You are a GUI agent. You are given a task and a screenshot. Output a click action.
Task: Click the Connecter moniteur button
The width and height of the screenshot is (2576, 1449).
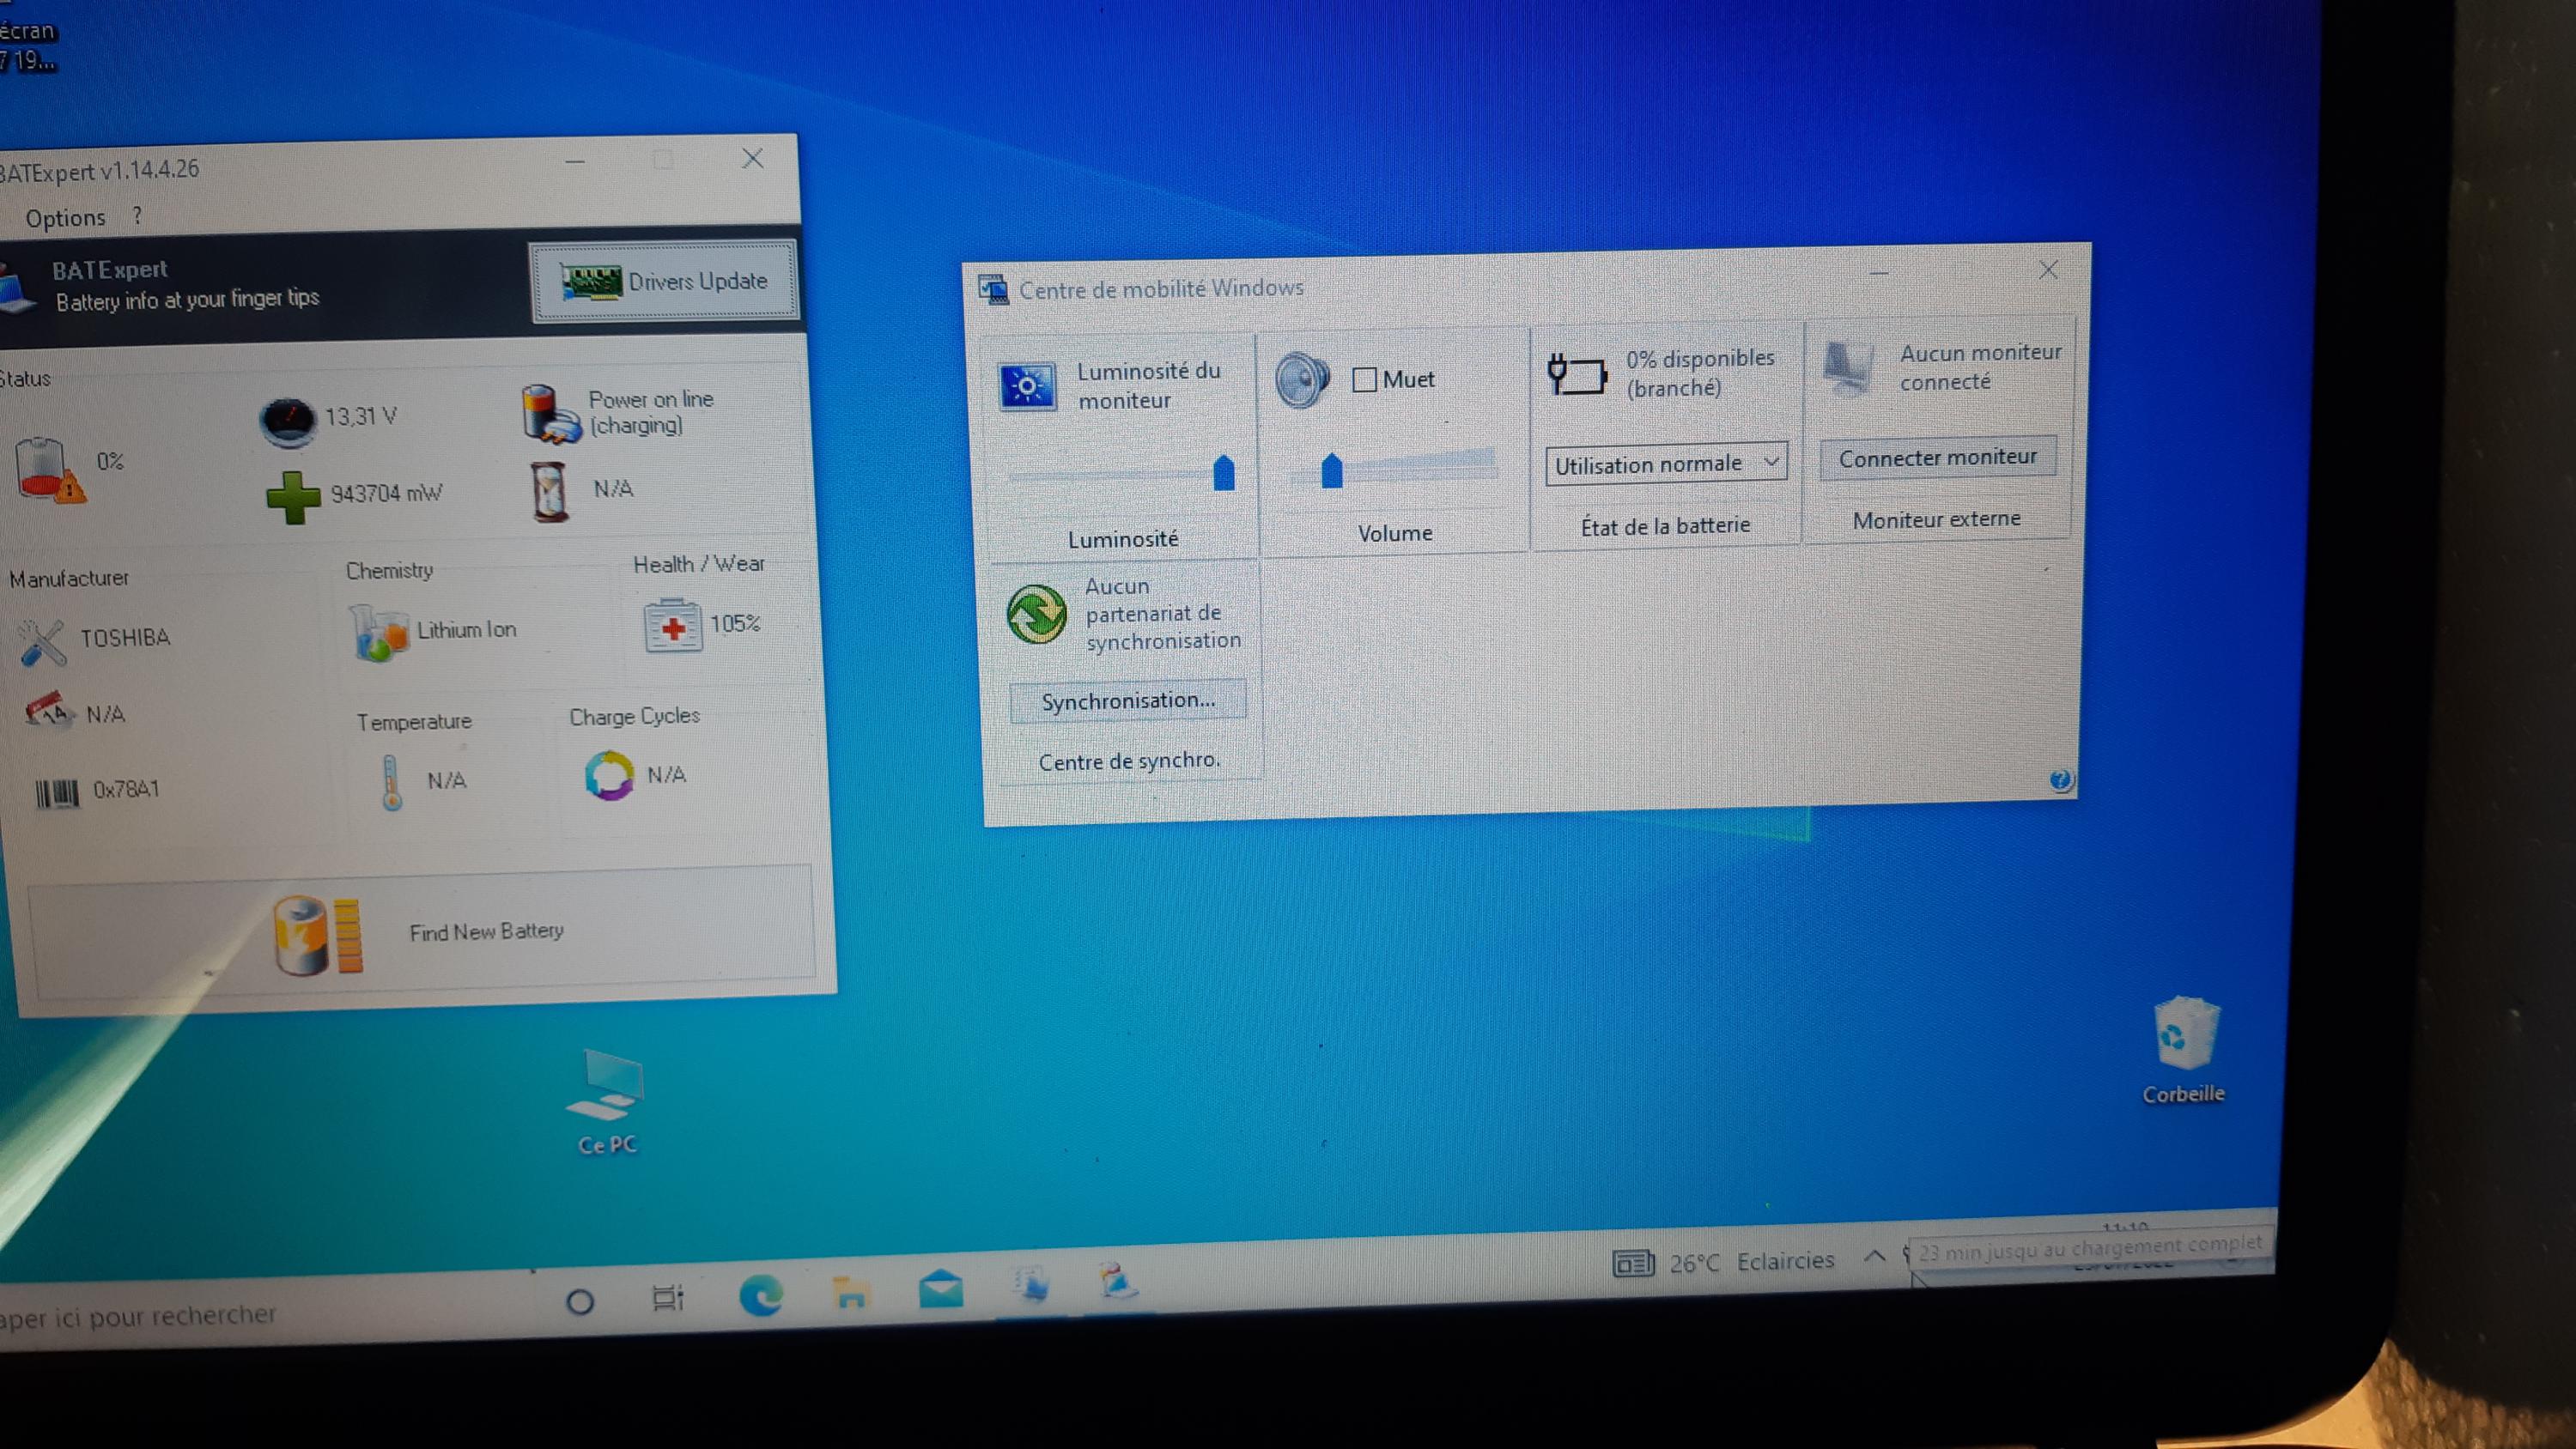coord(1937,458)
